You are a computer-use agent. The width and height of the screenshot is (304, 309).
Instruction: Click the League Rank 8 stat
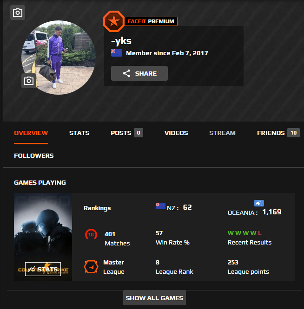pyautogui.click(x=174, y=267)
